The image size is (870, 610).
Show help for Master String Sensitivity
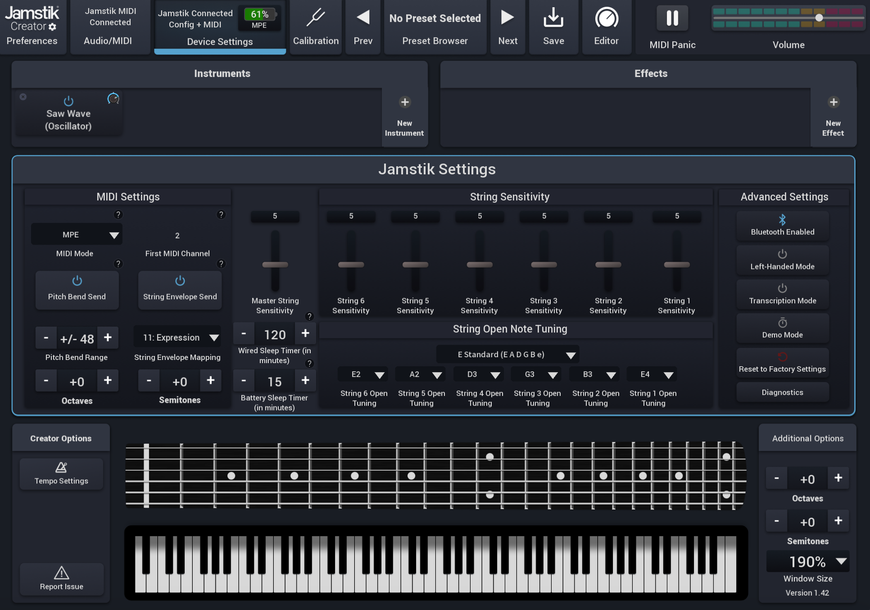[309, 316]
